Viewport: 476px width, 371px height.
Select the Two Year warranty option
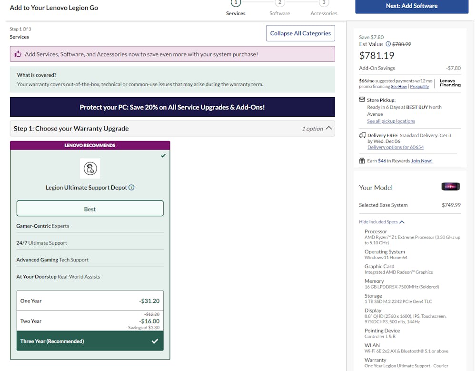pyautogui.click(x=90, y=321)
